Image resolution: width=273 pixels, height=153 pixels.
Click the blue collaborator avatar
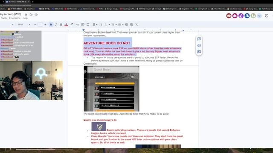click(x=247, y=16)
